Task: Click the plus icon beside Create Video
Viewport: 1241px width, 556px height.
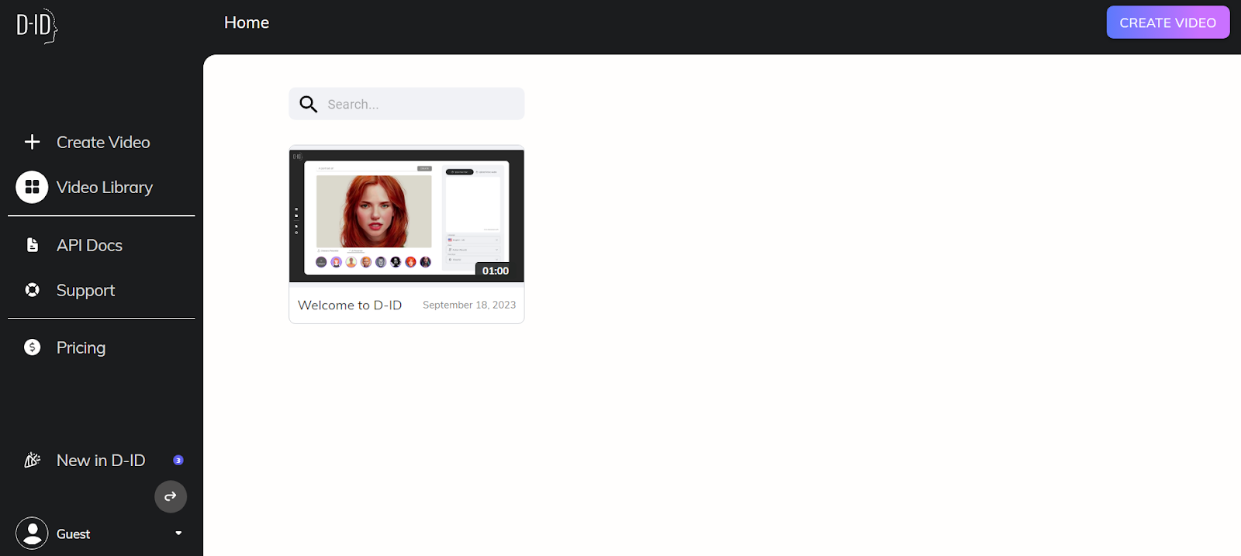Action: click(32, 142)
